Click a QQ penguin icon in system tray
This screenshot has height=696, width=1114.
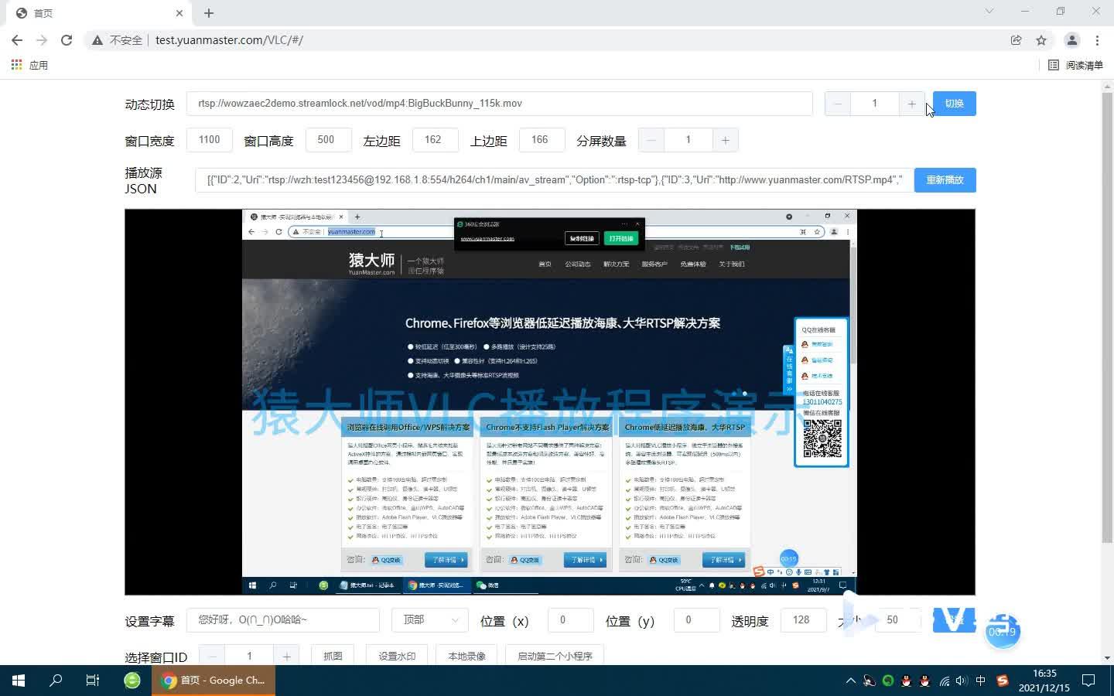pyautogui.click(x=906, y=681)
